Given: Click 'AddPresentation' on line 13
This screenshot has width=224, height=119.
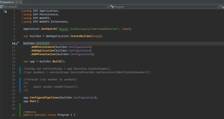Looking at the screenshot, I should [43, 54].
